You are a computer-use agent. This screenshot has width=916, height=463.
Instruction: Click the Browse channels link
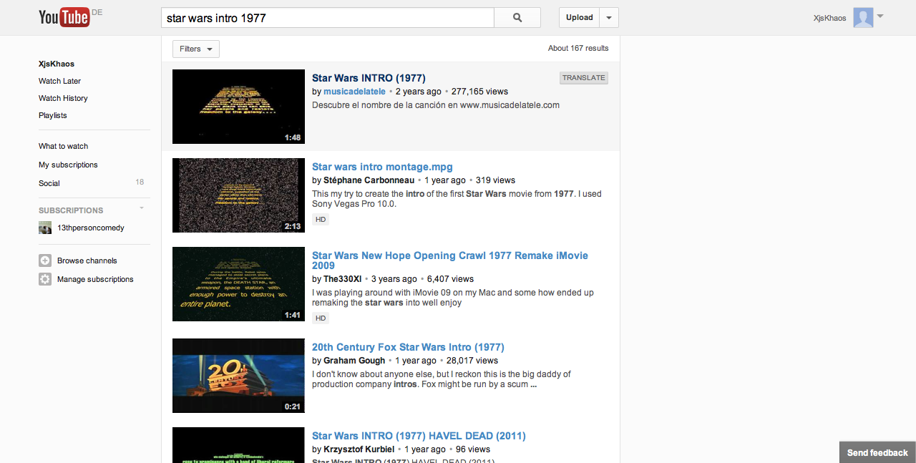click(x=87, y=260)
